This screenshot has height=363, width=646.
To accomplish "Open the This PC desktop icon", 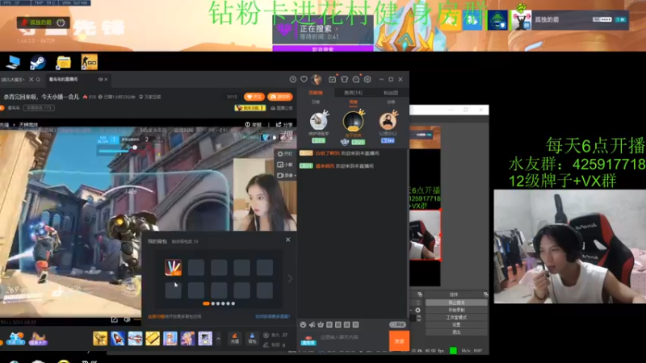I will coord(13,62).
